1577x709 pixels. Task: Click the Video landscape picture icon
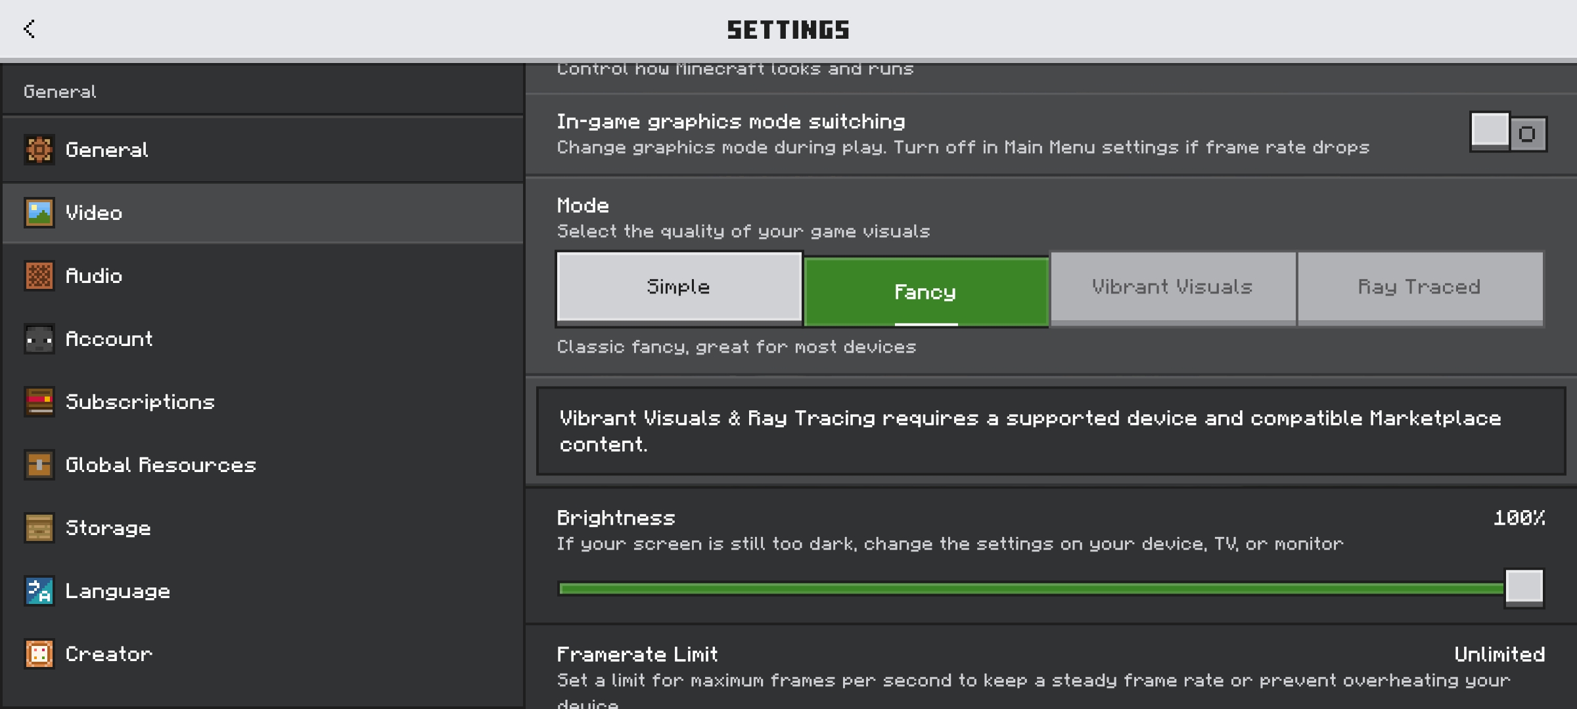(39, 213)
